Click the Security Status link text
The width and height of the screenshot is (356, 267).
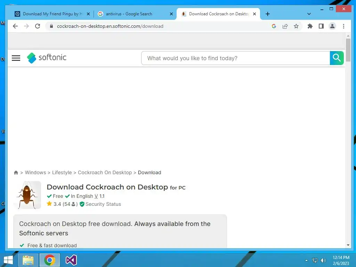(x=103, y=204)
